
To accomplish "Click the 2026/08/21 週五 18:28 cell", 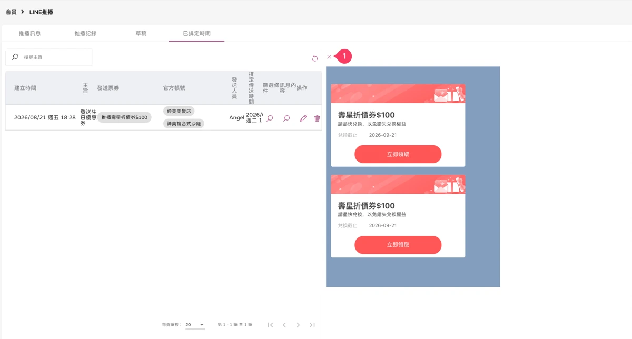I will (45, 117).
